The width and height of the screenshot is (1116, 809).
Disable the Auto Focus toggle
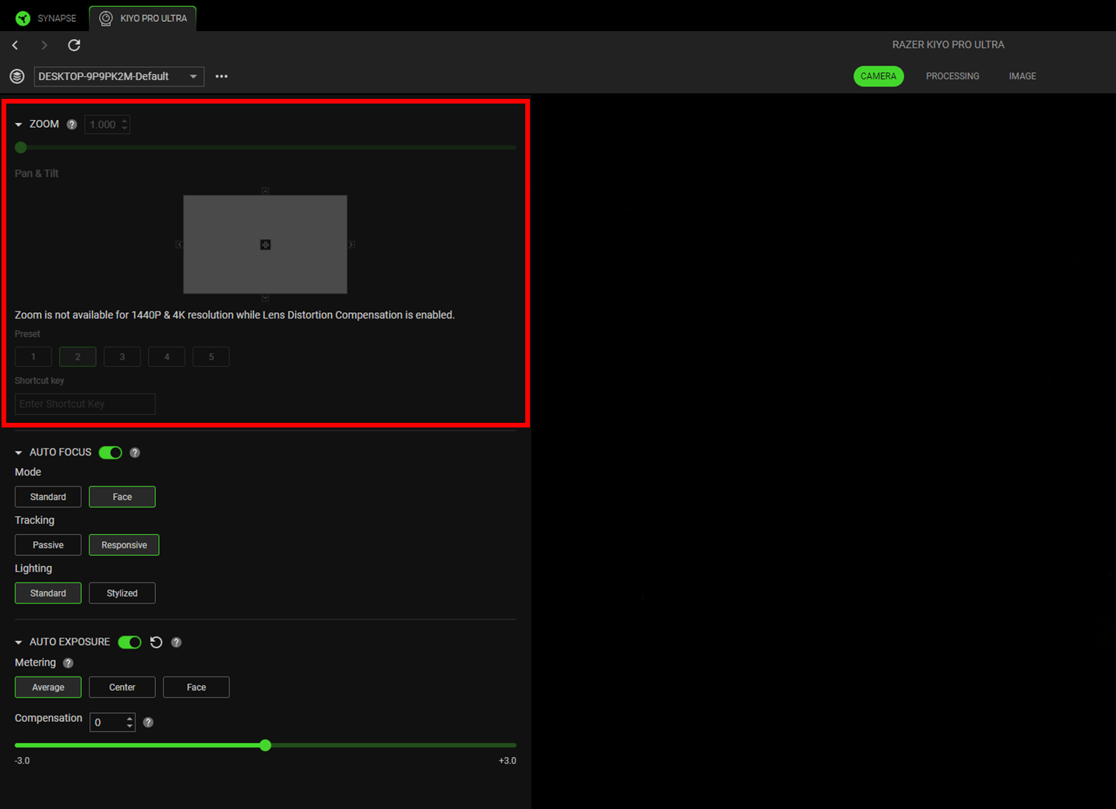point(110,452)
